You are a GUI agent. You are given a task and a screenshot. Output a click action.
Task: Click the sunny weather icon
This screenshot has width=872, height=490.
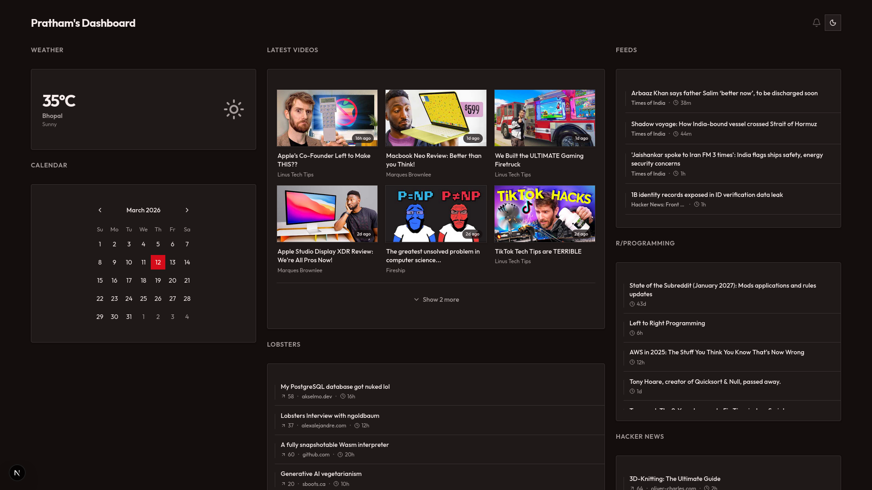pyautogui.click(x=234, y=109)
